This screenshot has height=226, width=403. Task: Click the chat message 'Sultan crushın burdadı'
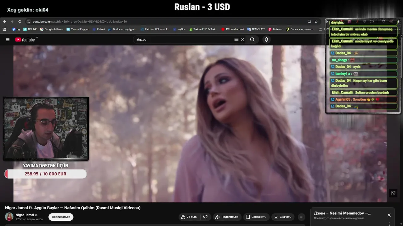363,93
